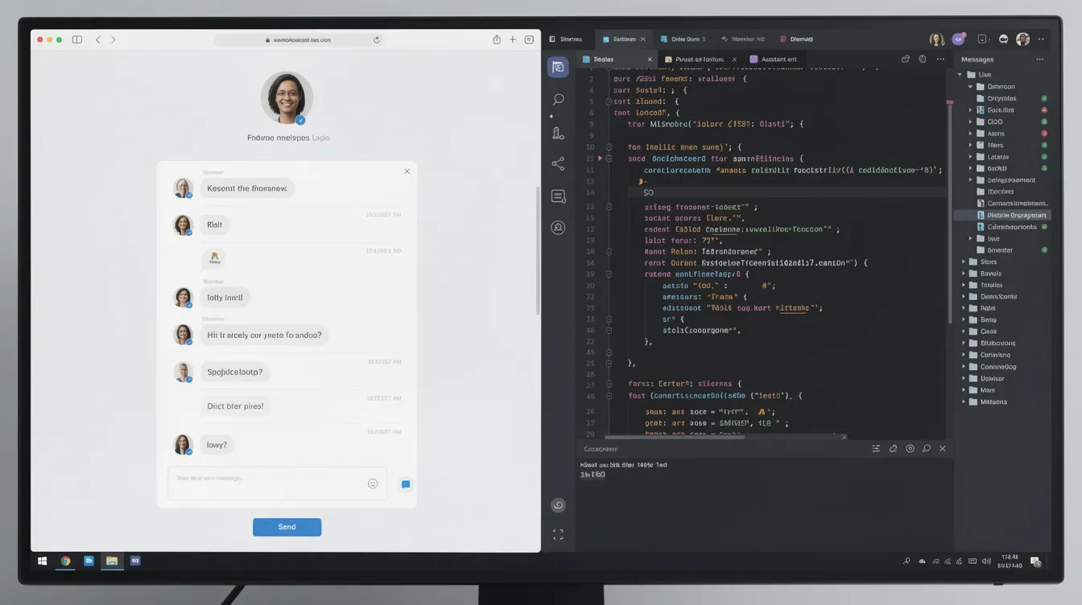Expand the "Mem" folder in the tree

coord(964,390)
